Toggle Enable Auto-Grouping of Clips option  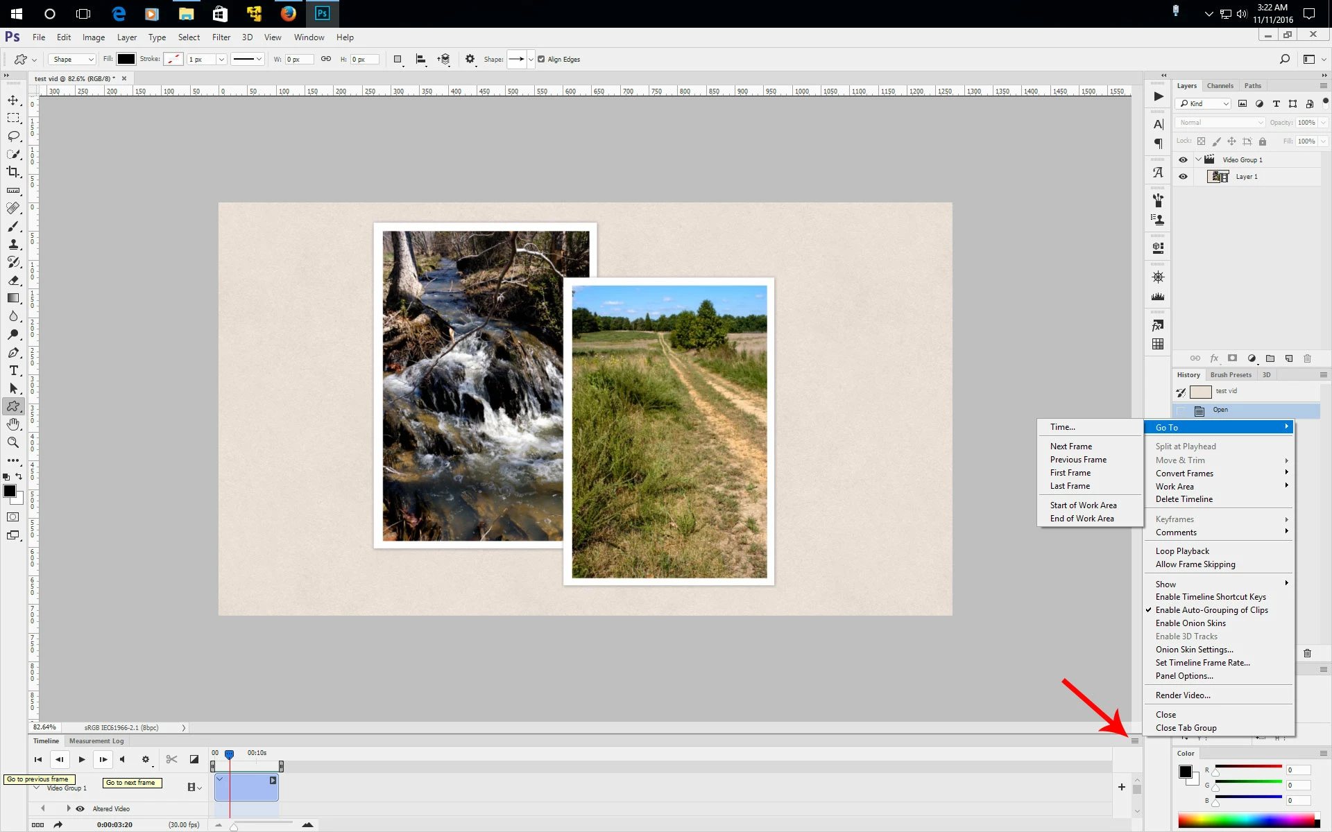point(1211,610)
